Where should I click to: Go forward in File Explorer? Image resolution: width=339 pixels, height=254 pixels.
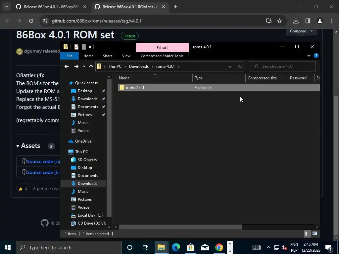pyautogui.click(x=76, y=66)
